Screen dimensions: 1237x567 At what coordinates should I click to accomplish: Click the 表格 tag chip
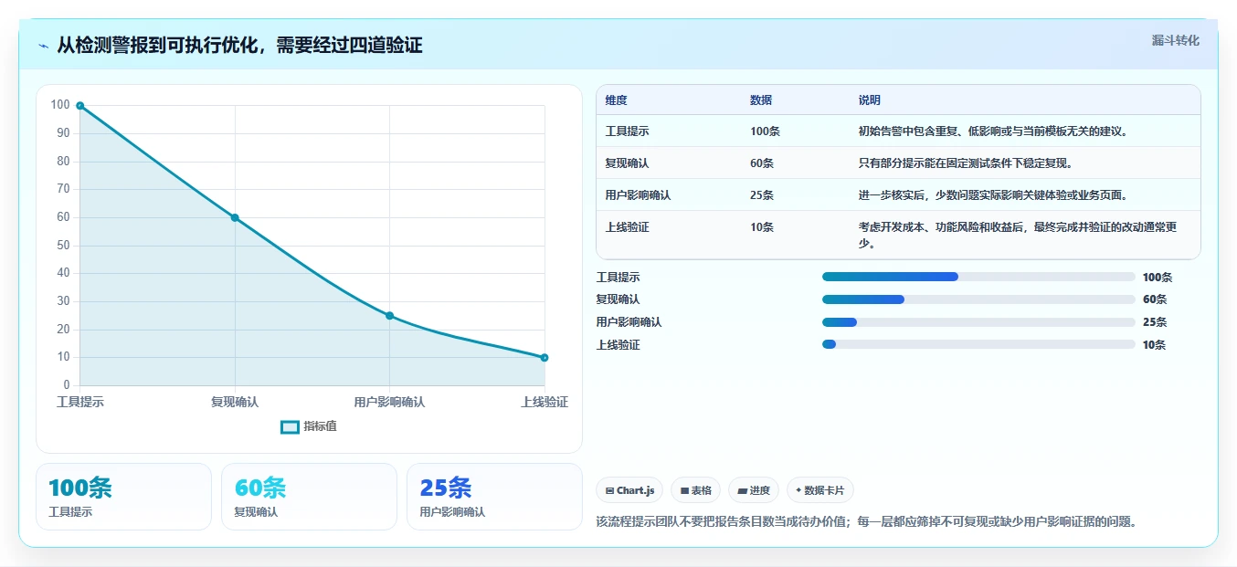point(696,490)
